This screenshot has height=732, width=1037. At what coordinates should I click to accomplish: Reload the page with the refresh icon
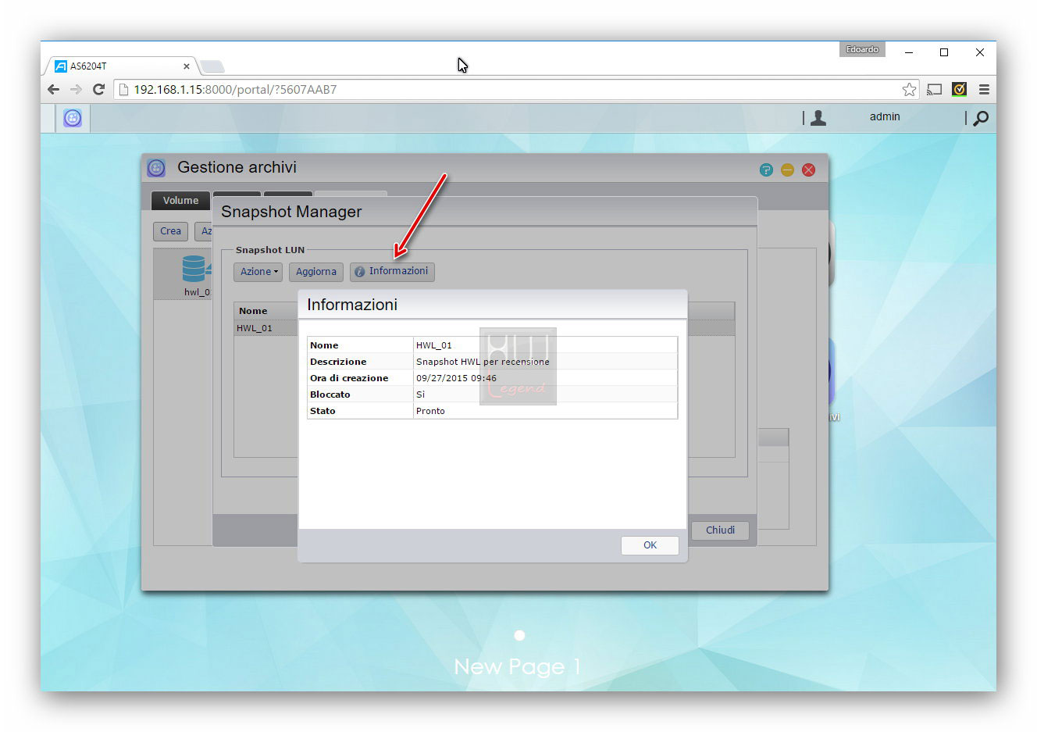coord(98,89)
